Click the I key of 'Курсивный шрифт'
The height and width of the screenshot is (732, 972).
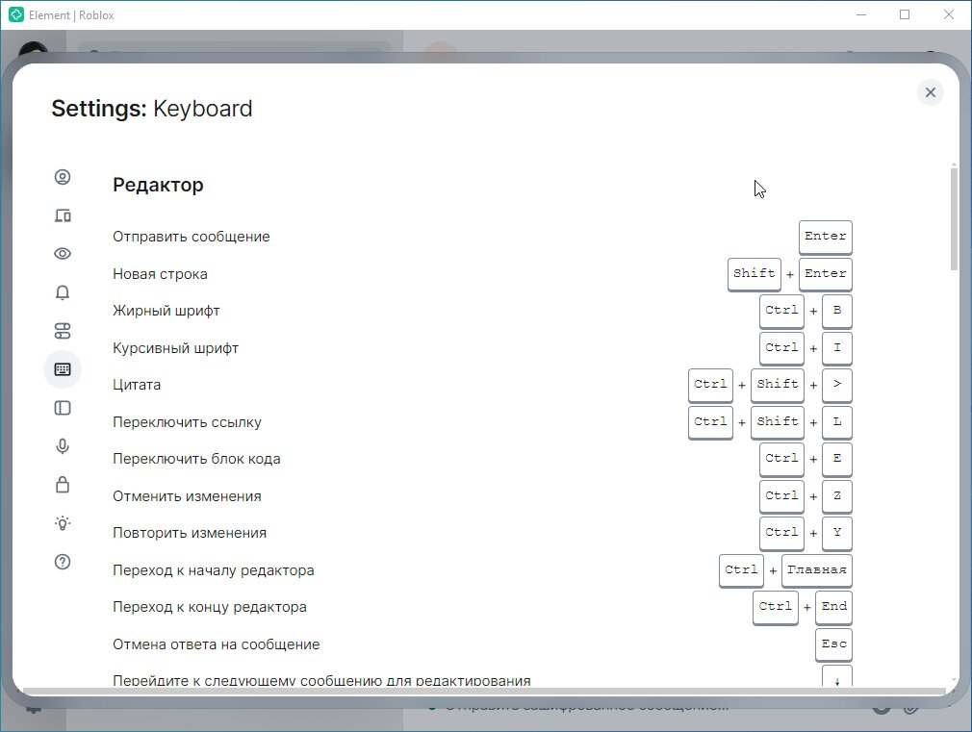[837, 348]
